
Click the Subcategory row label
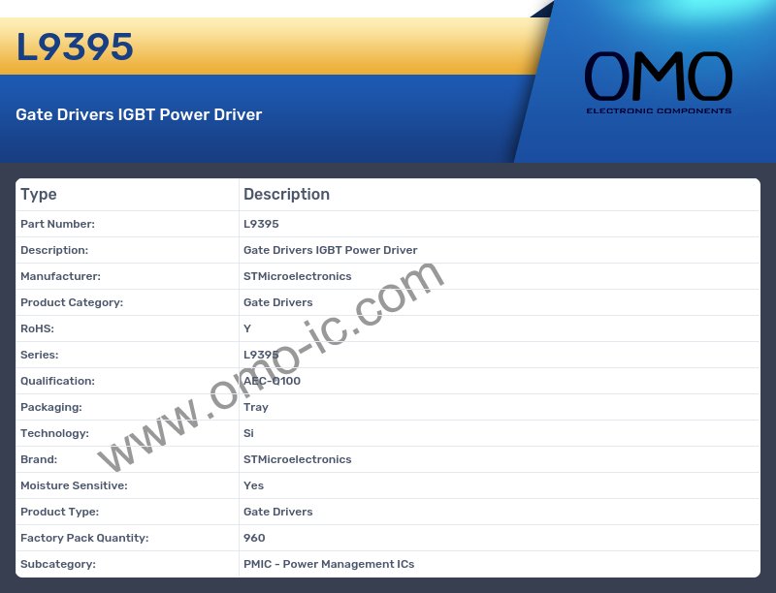[58, 564]
